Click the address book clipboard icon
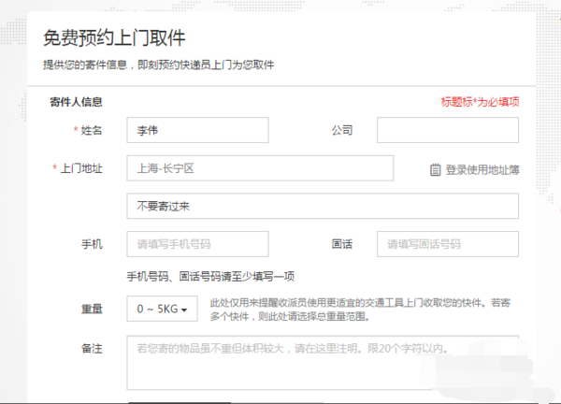 tap(435, 169)
